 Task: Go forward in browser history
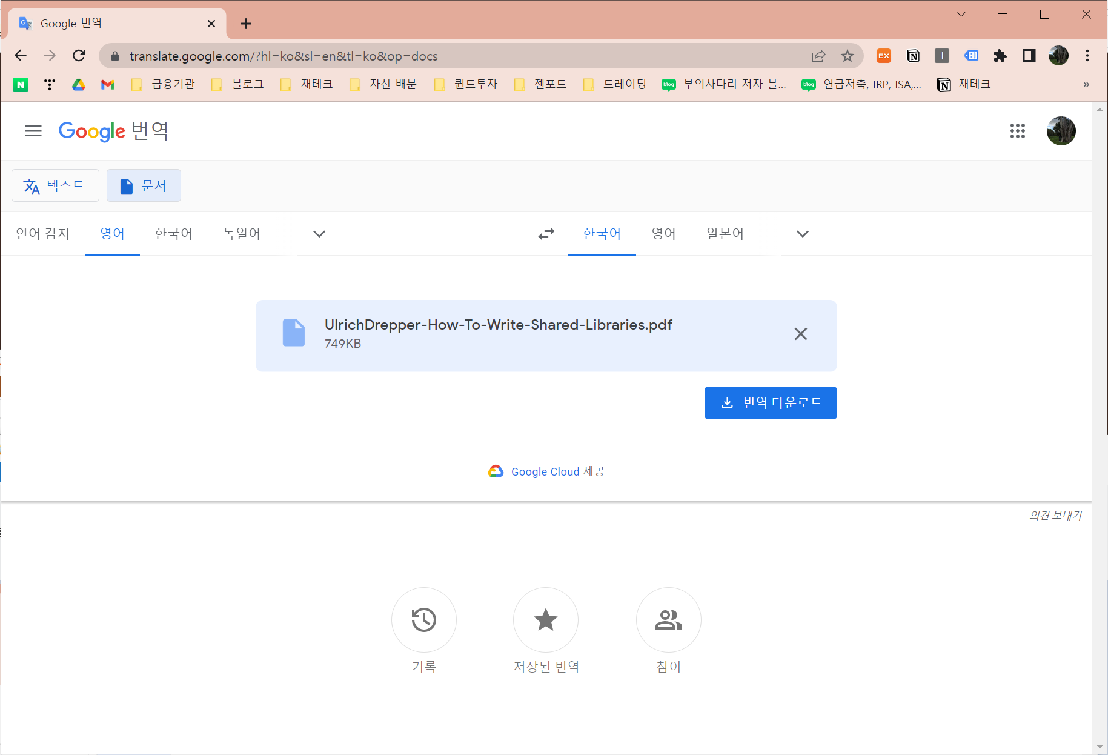[x=50, y=56]
